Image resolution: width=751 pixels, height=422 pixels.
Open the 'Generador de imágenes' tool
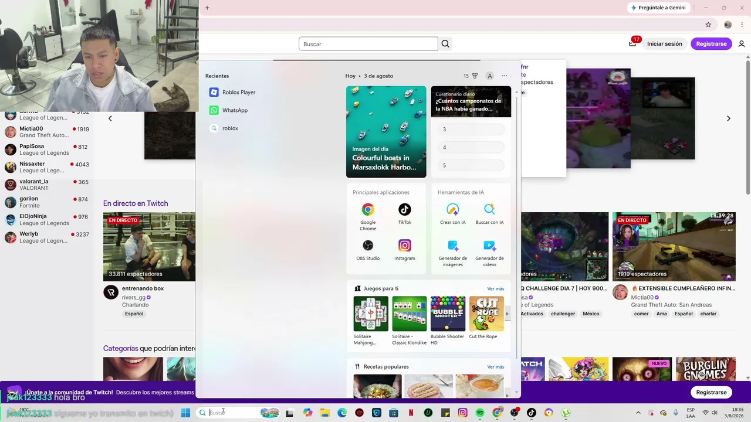tap(453, 253)
